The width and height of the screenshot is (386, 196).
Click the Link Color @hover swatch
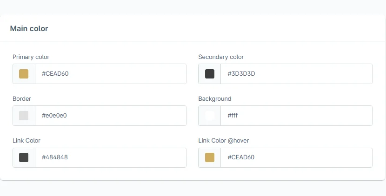[210, 157]
